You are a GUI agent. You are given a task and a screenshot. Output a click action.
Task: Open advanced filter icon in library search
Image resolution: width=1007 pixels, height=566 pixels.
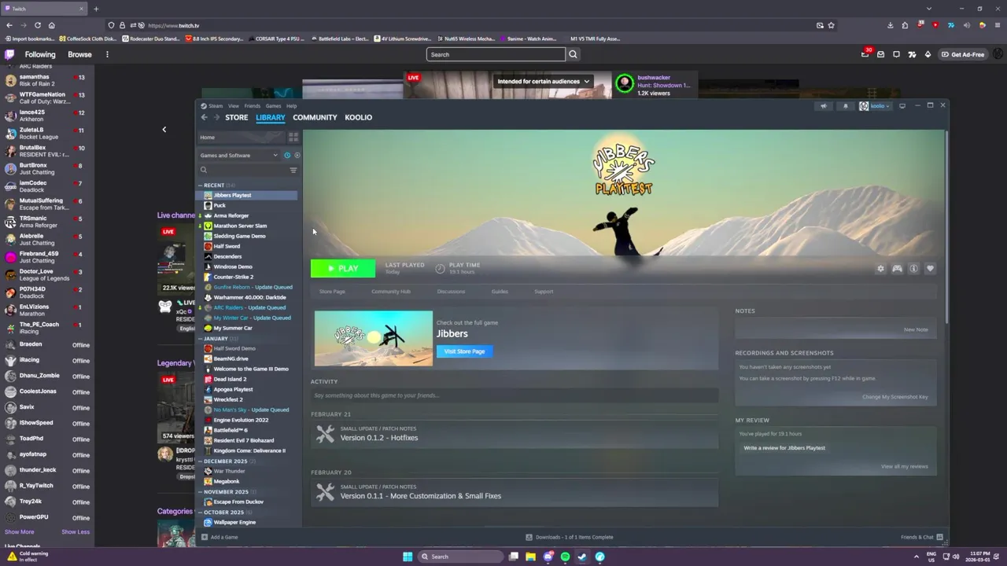coord(293,170)
